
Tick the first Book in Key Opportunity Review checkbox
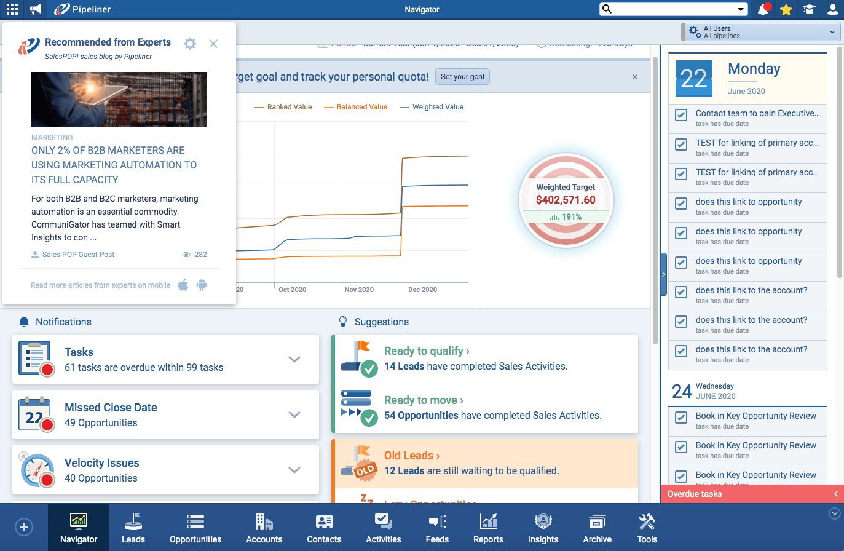pos(681,418)
